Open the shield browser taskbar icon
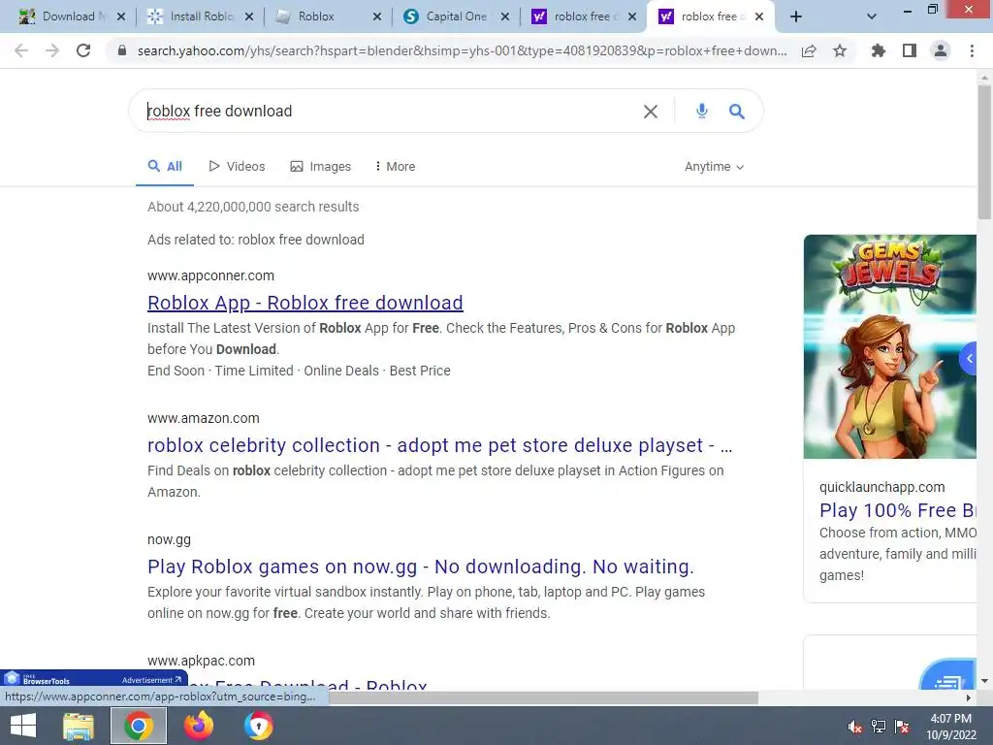Viewport: 993px width, 745px height. [x=258, y=726]
